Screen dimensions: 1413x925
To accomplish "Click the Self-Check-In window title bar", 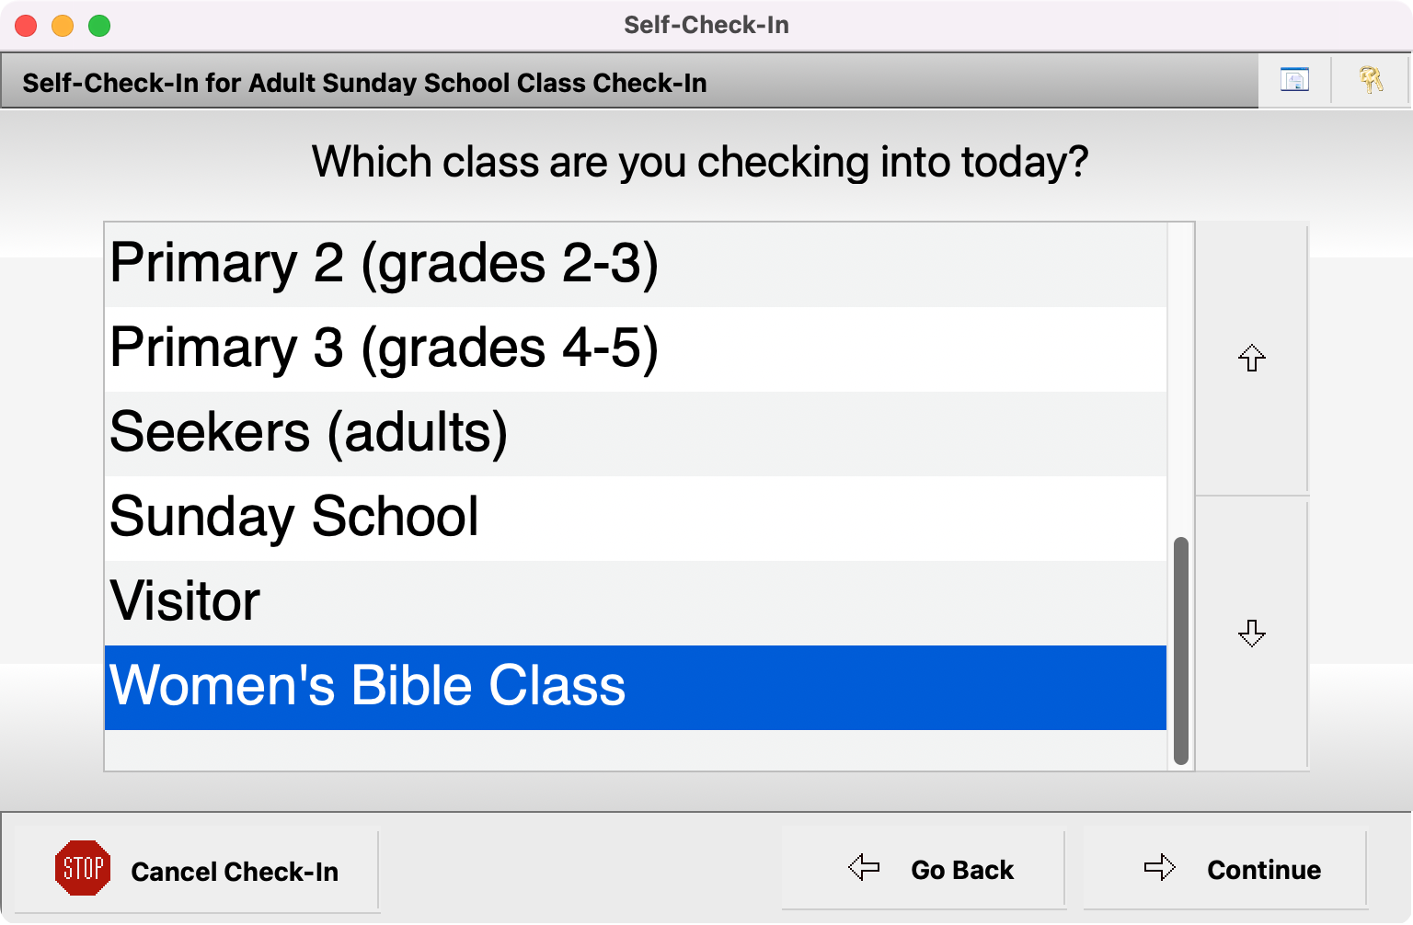I will point(705,25).
